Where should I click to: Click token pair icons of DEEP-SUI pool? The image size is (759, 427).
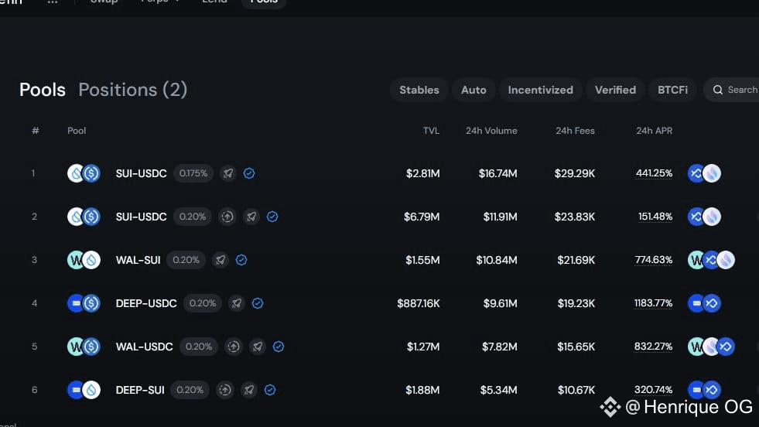[84, 390]
